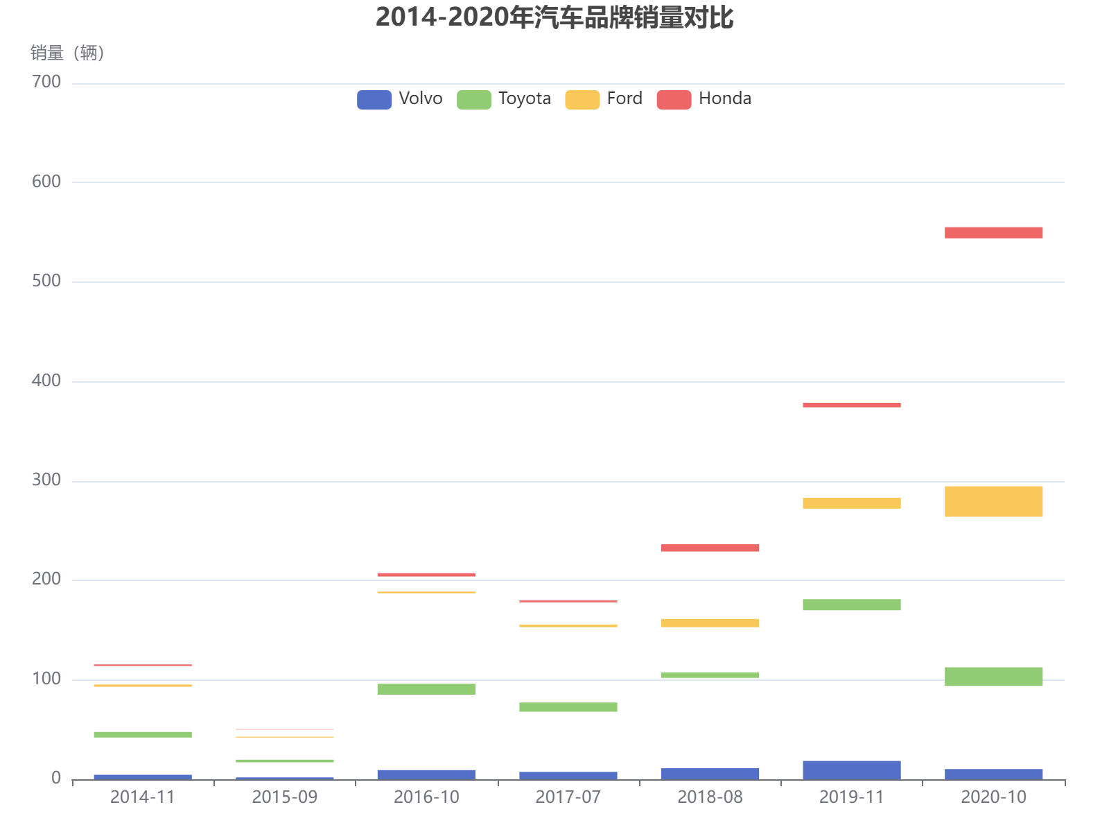Click the 销量（辆） axis title
Image resolution: width=1109 pixels, height=832 pixels.
point(67,52)
